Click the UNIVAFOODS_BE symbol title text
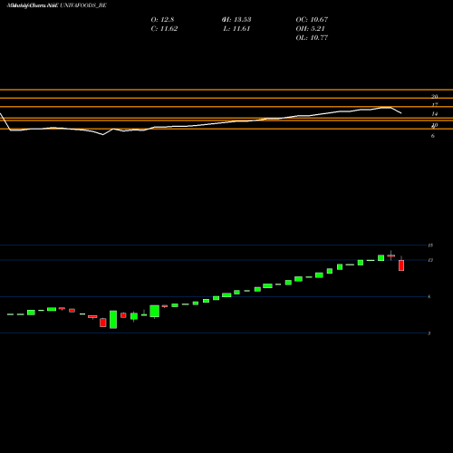The image size is (453, 453). coord(83,5)
